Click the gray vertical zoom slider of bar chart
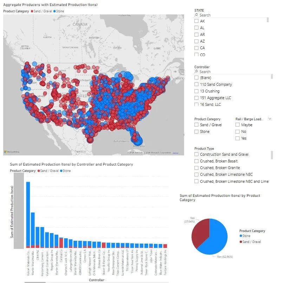 pos(19,211)
